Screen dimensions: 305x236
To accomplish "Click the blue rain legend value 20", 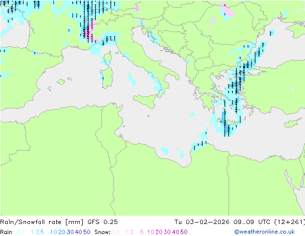I will click(62, 232).
